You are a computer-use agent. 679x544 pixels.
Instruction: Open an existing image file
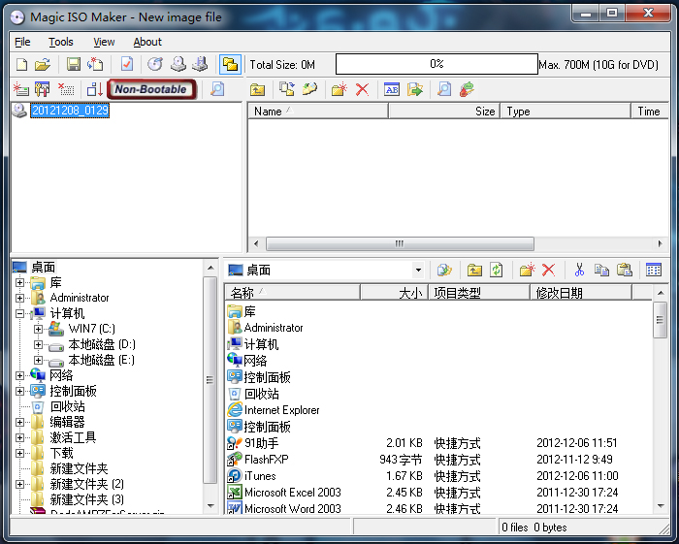coord(43,64)
